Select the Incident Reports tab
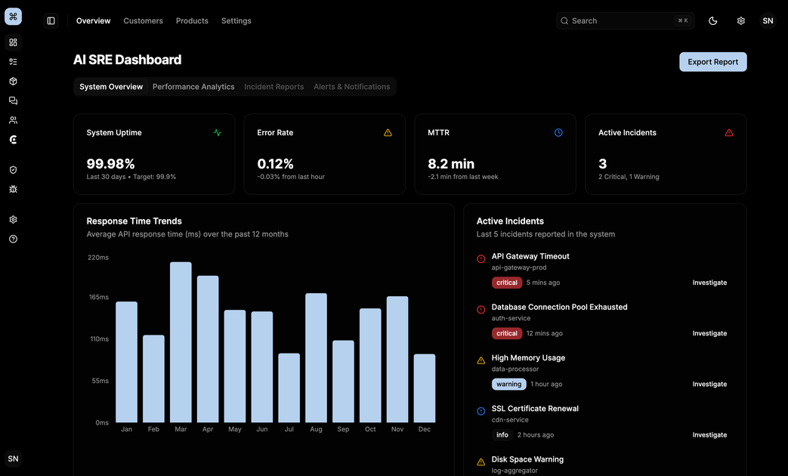 coord(273,87)
